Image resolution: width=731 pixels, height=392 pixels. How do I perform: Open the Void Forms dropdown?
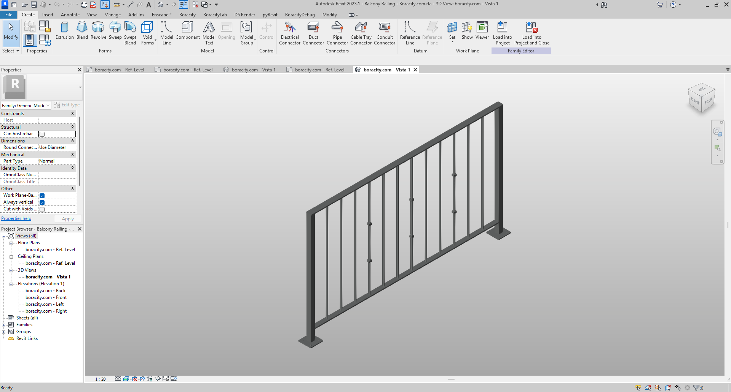(x=147, y=33)
